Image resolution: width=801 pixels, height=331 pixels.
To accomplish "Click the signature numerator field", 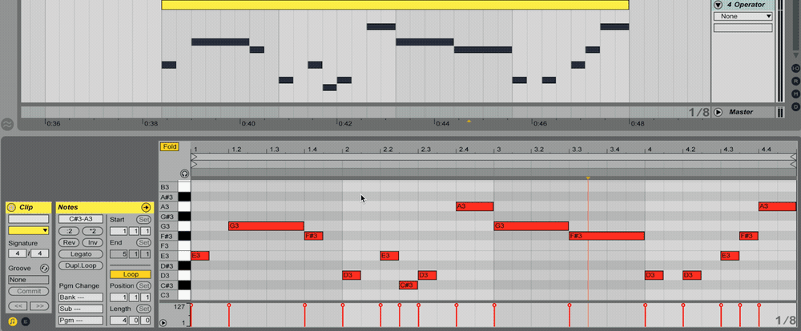I will click(18, 253).
